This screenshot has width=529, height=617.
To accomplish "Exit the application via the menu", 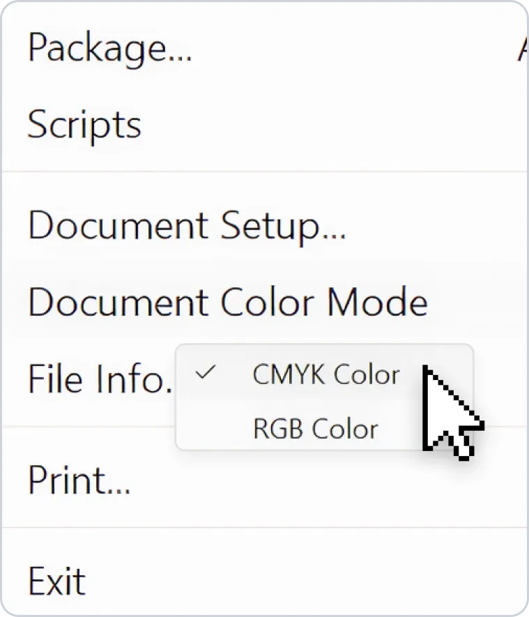I will coord(264,581).
